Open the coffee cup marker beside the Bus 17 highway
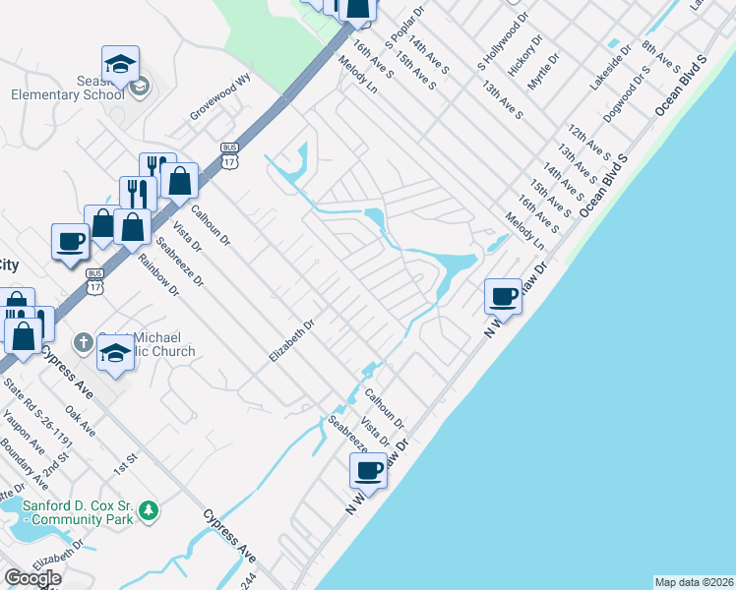This screenshot has height=590, width=736. [x=71, y=243]
